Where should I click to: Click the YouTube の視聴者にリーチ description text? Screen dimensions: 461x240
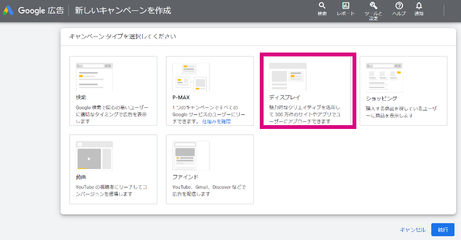(111, 190)
